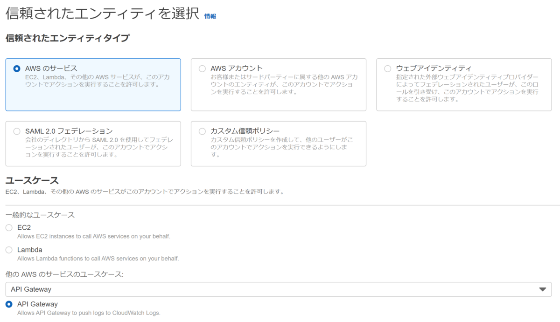Select the API Gateway use case radio button
The width and height of the screenshot is (560, 322).
click(x=9, y=304)
